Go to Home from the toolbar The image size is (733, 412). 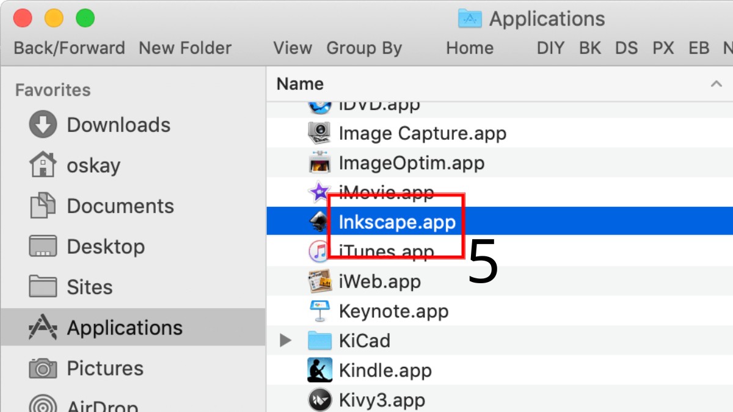(x=469, y=48)
